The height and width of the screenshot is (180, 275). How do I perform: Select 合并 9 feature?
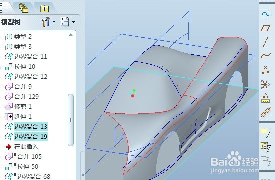pos(23,87)
